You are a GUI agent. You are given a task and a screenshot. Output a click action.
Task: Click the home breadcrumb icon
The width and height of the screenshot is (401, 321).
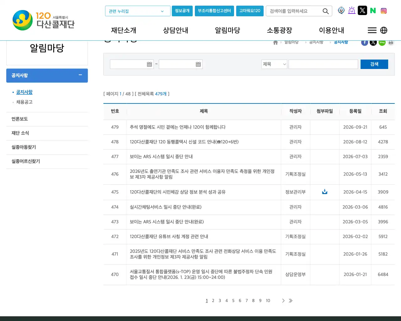(275, 43)
